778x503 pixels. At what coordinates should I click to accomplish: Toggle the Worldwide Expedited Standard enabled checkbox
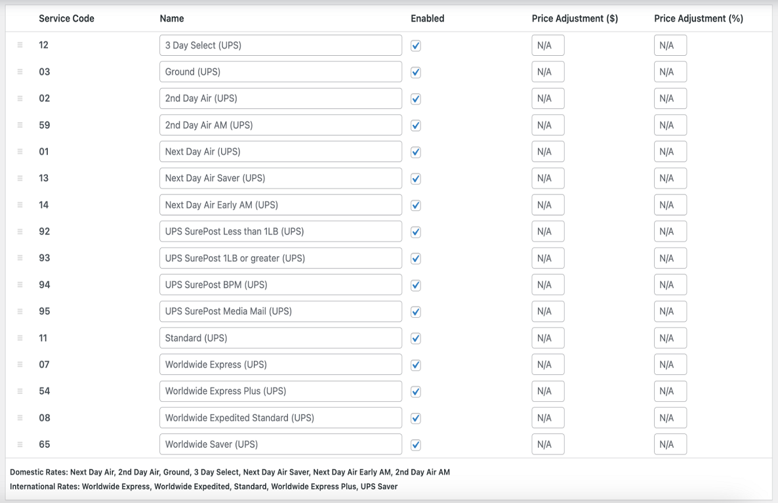click(x=415, y=418)
